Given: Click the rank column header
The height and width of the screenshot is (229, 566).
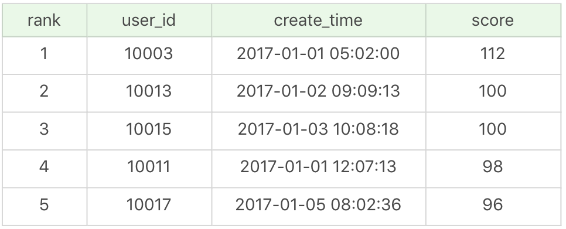Looking at the screenshot, I should tap(44, 20).
